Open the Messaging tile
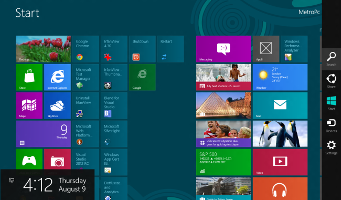The width and height of the screenshot is (341, 200). pos(223,49)
